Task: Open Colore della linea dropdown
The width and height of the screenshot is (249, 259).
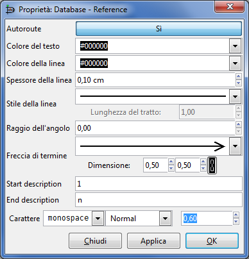Action: (235, 63)
